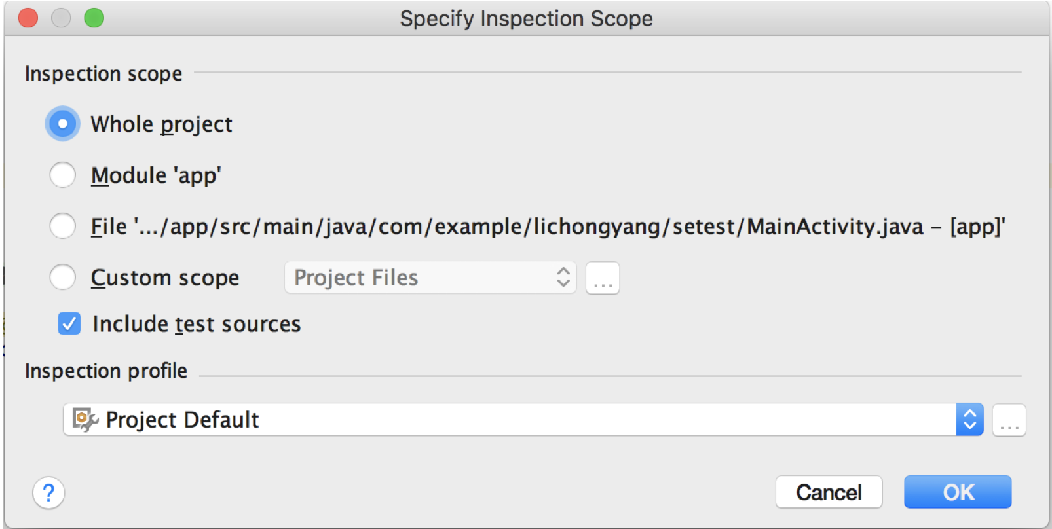Click the Project Default profile icon
This screenshot has height=529, width=1052.
click(85, 420)
